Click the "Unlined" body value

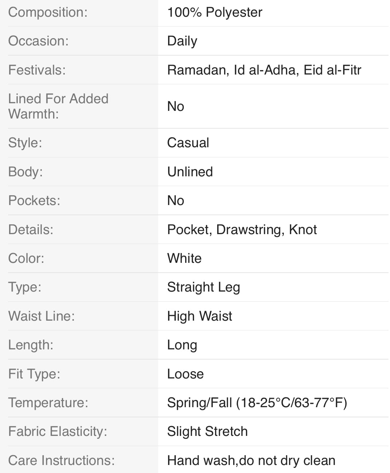[190, 172]
